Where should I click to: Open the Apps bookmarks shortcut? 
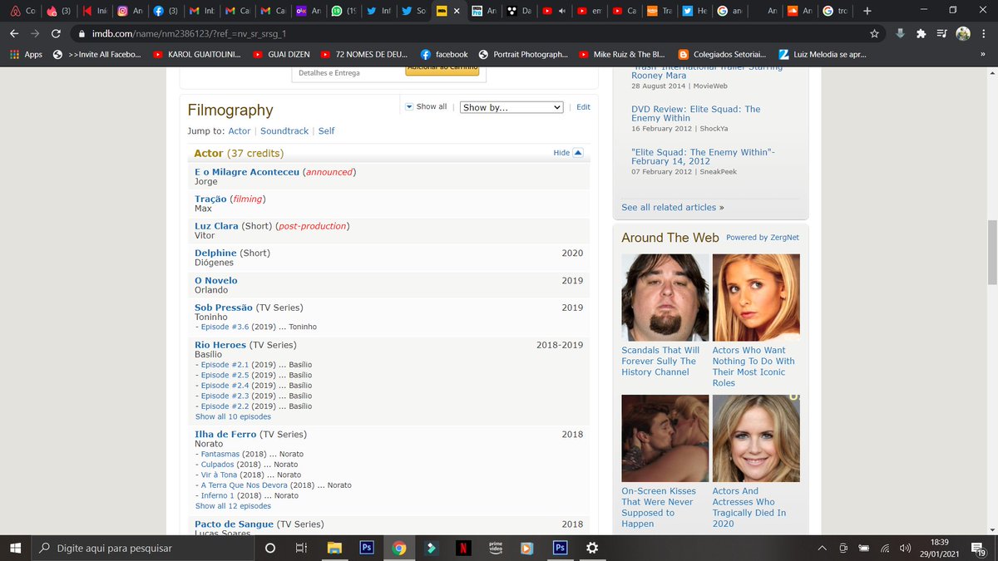pos(27,54)
